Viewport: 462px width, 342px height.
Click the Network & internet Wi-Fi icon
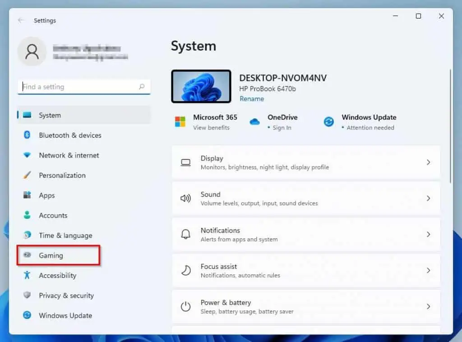tap(27, 155)
